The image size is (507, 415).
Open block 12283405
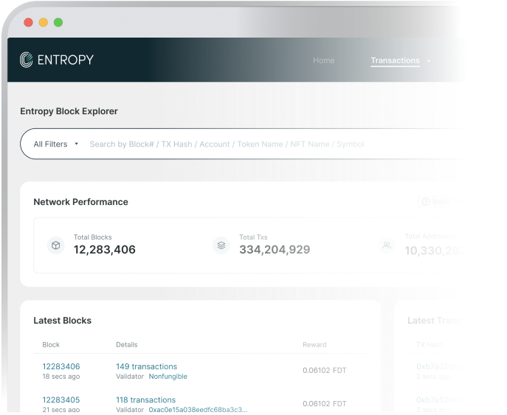pyautogui.click(x=61, y=400)
